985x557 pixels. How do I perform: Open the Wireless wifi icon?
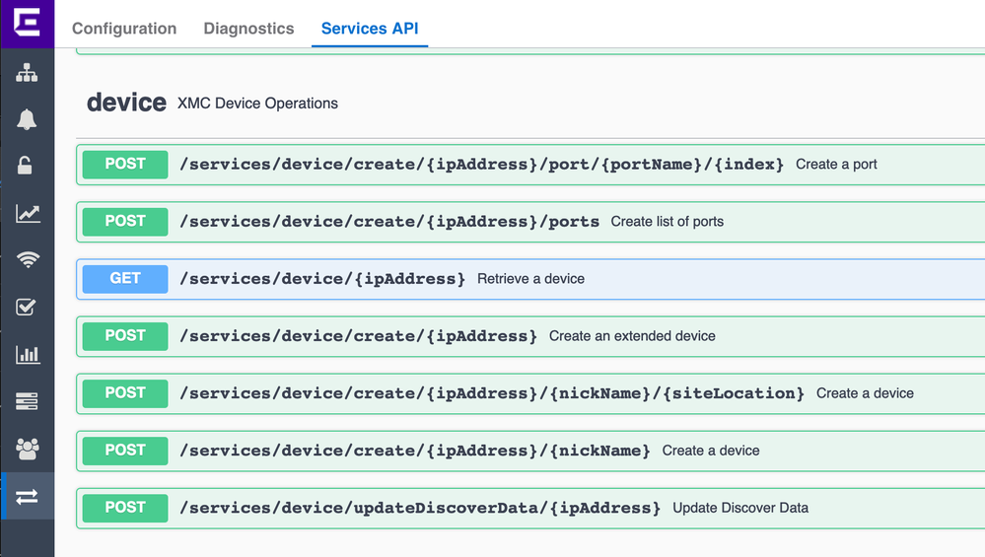27,260
